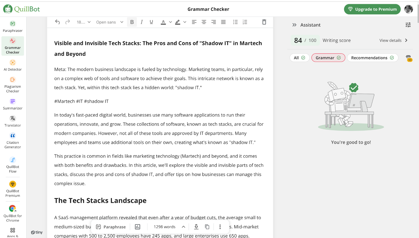Click the QuillBot logo
The image size is (419, 238).
(21, 9)
